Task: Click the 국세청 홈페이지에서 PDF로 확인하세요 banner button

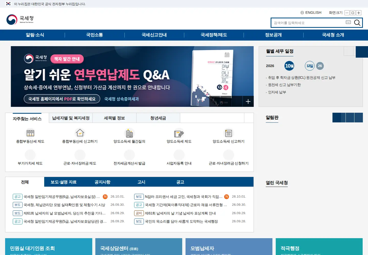Action: pyautogui.click(x=62, y=99)
